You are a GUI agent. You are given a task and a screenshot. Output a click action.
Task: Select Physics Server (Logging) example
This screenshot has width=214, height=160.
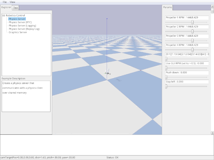pyautogui.click(x=22, y=26)
